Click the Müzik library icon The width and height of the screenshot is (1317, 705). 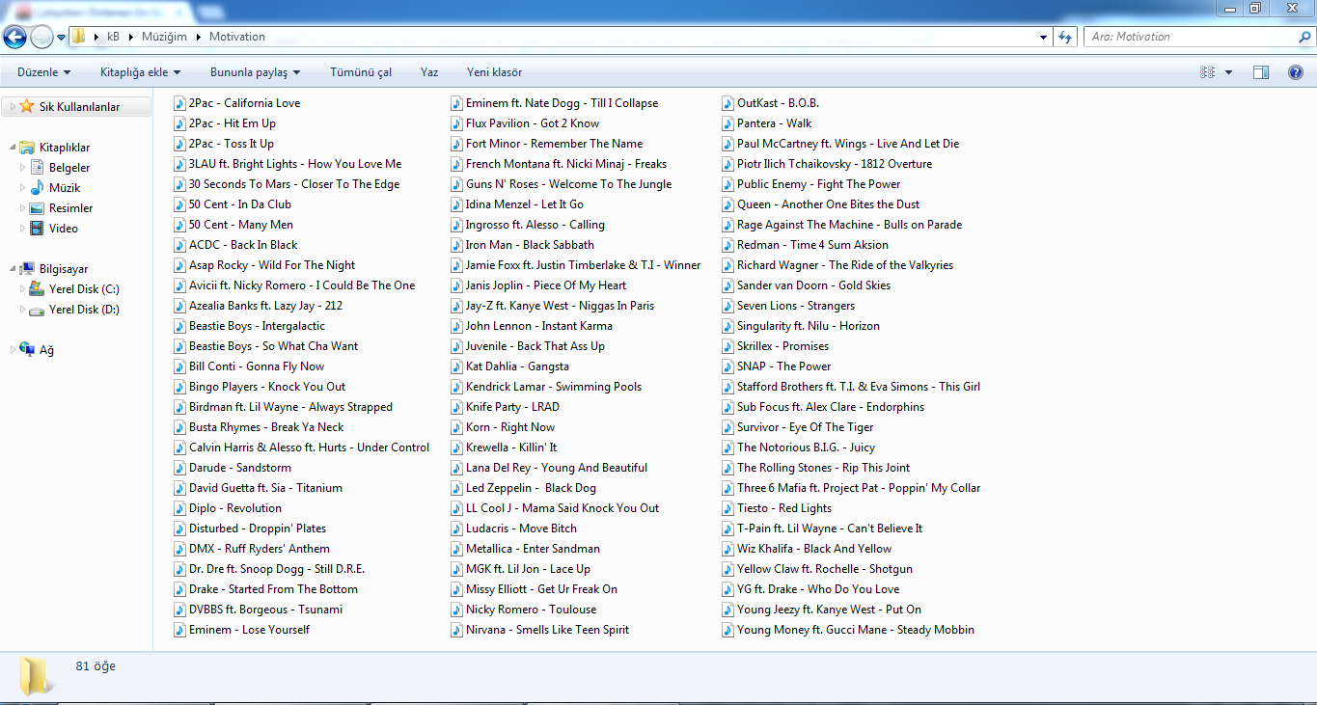pyautogui.click(x=37, y=188)
